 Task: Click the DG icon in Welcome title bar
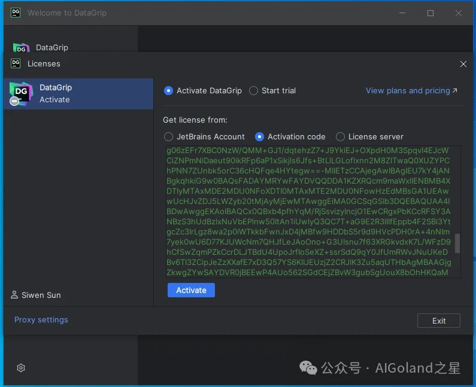tap(16, 13)
